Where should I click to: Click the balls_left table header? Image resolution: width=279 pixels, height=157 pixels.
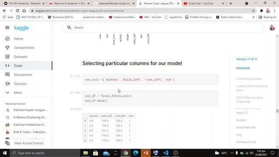(x=106, y=116)
